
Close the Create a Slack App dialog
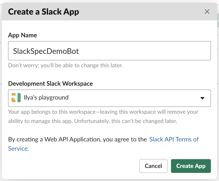207,12
